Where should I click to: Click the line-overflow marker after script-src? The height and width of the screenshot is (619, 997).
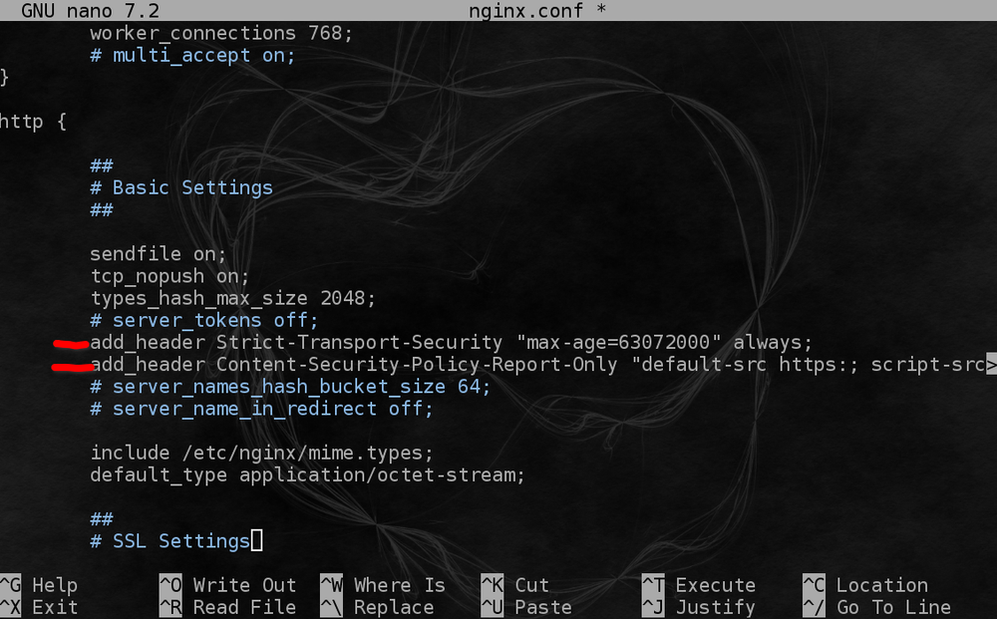(991, 365)
